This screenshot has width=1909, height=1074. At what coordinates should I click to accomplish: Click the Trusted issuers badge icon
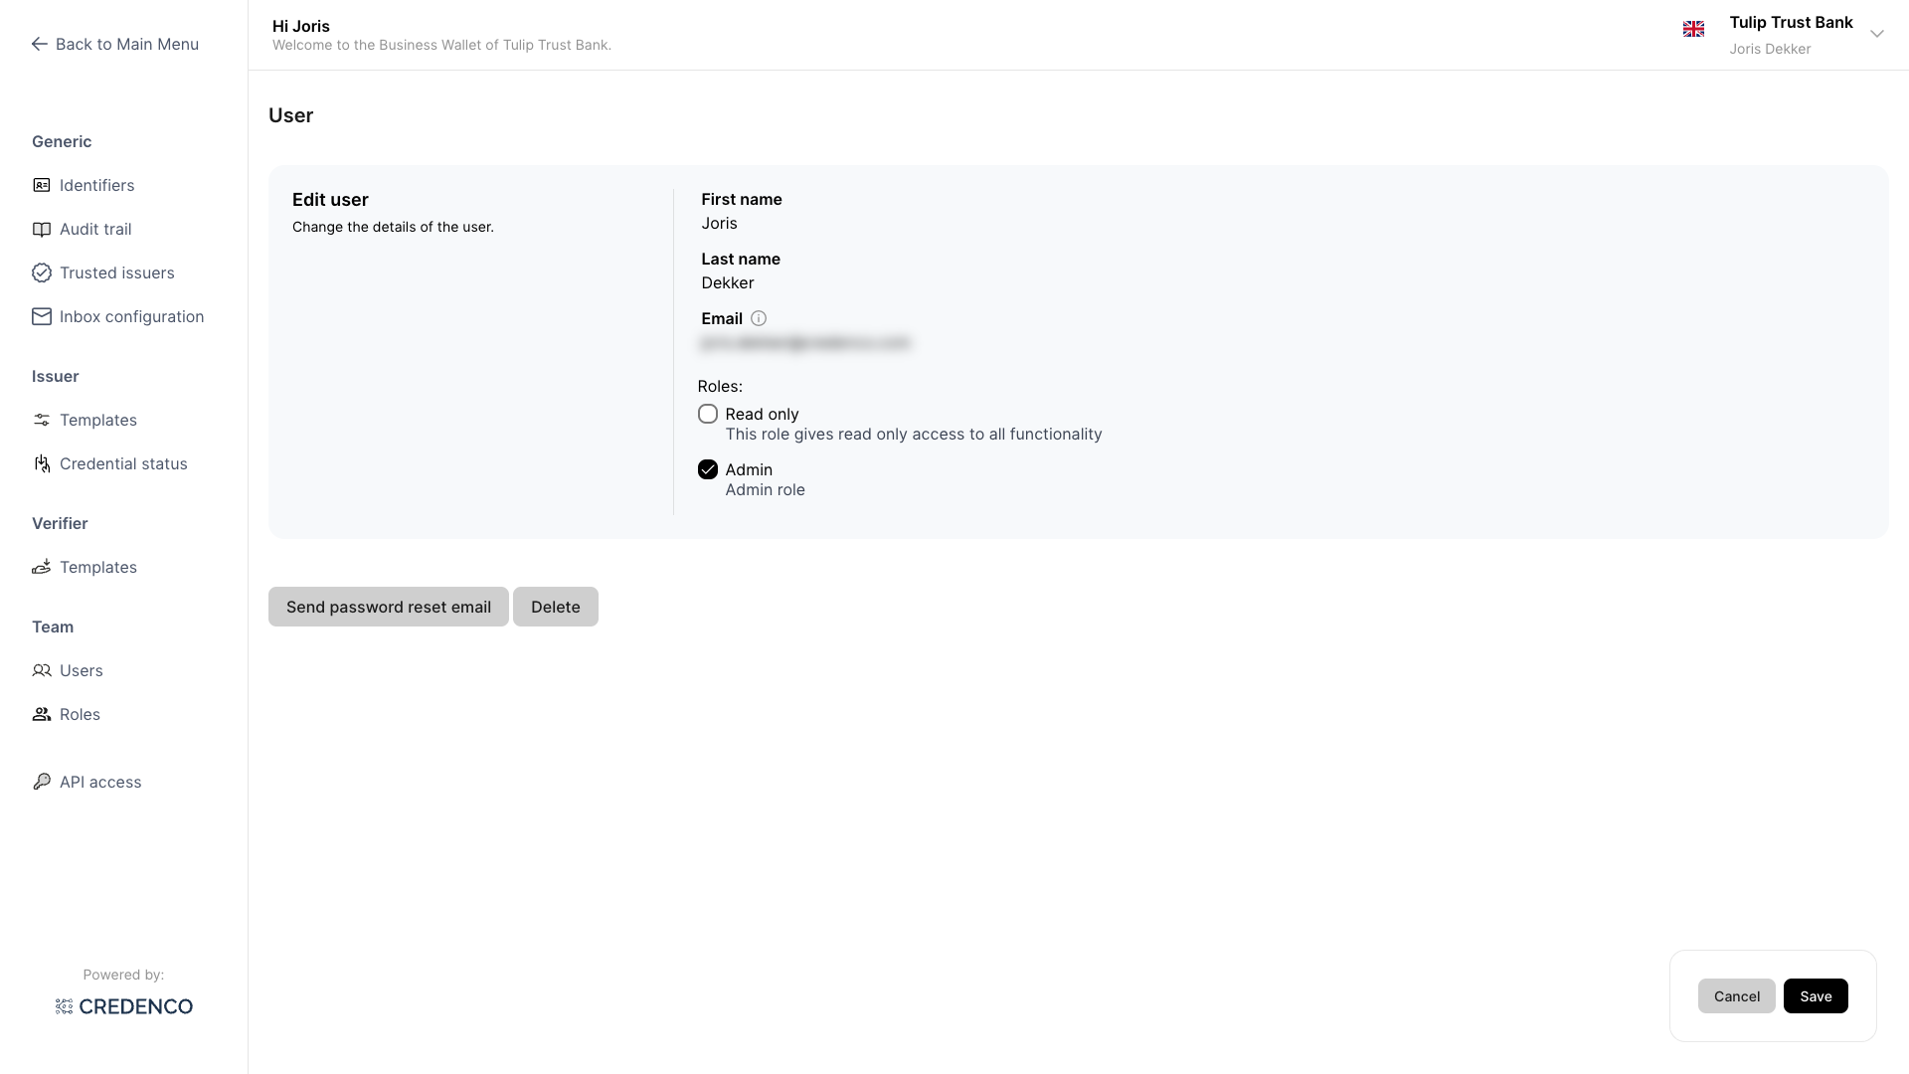[x=41, y=272]
